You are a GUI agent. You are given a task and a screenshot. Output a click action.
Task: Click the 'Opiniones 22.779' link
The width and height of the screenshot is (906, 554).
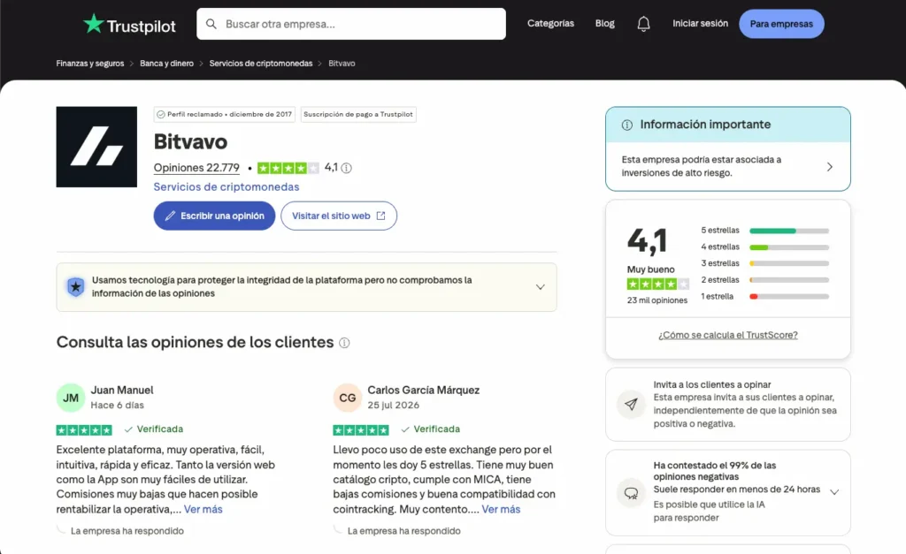[196, 168]
